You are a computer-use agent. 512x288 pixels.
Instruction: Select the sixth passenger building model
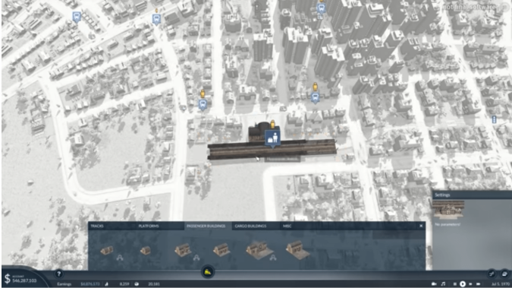(x=297, y=249)
